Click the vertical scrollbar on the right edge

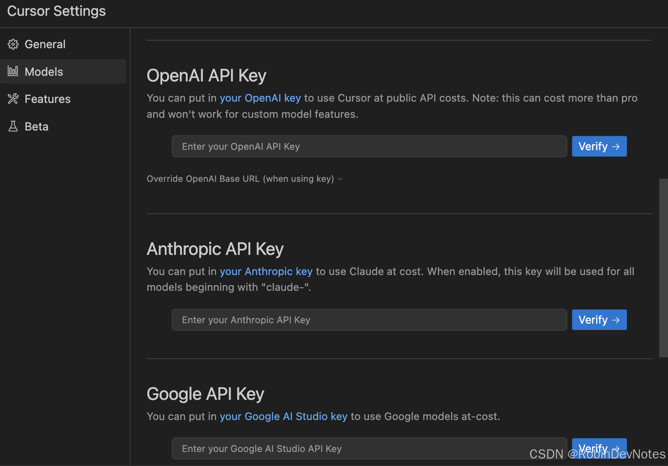663,267
